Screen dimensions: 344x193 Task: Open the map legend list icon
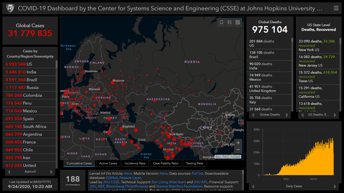tap(230, 22)
